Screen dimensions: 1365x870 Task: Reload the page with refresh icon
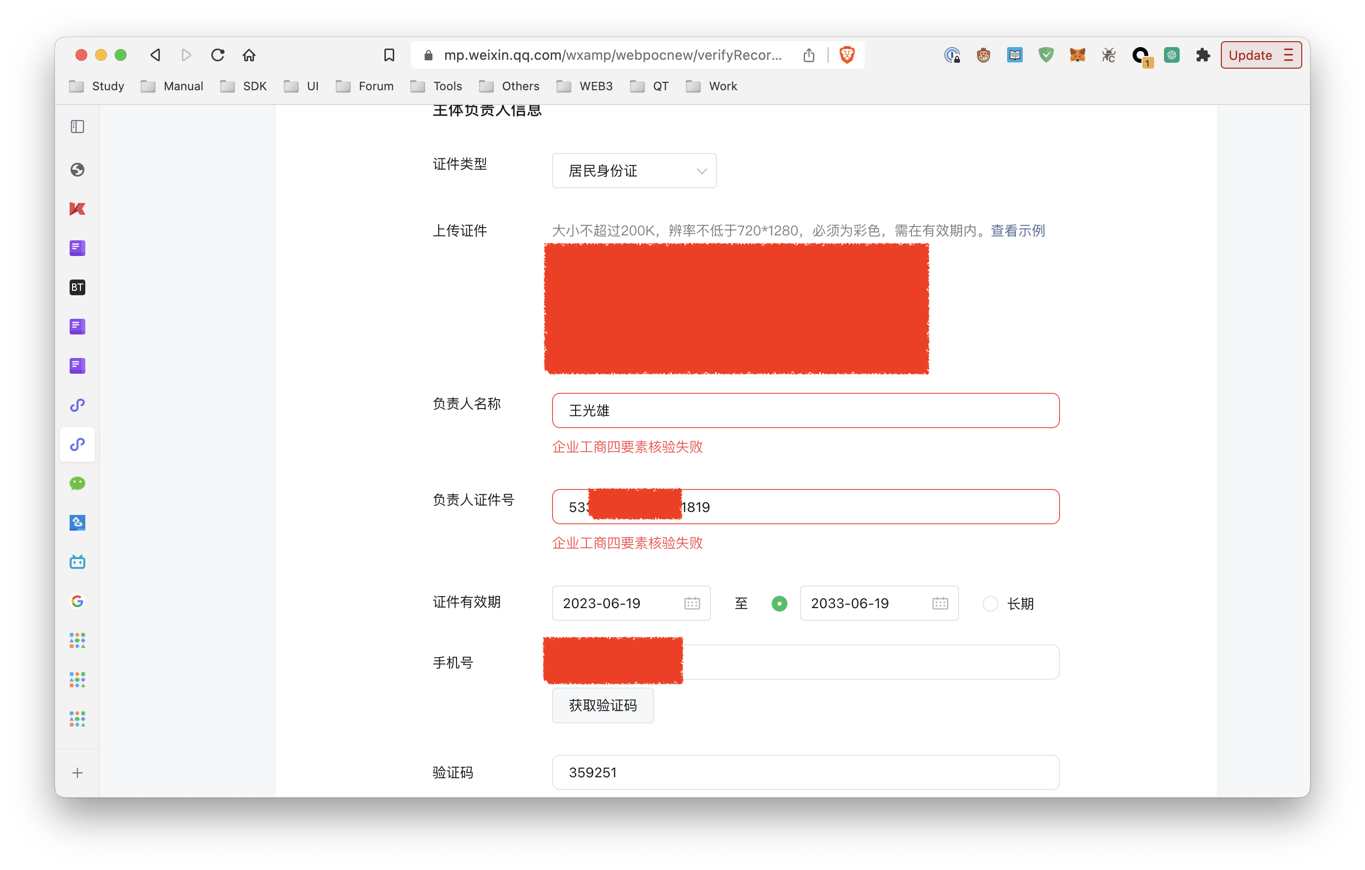(218, 55)
